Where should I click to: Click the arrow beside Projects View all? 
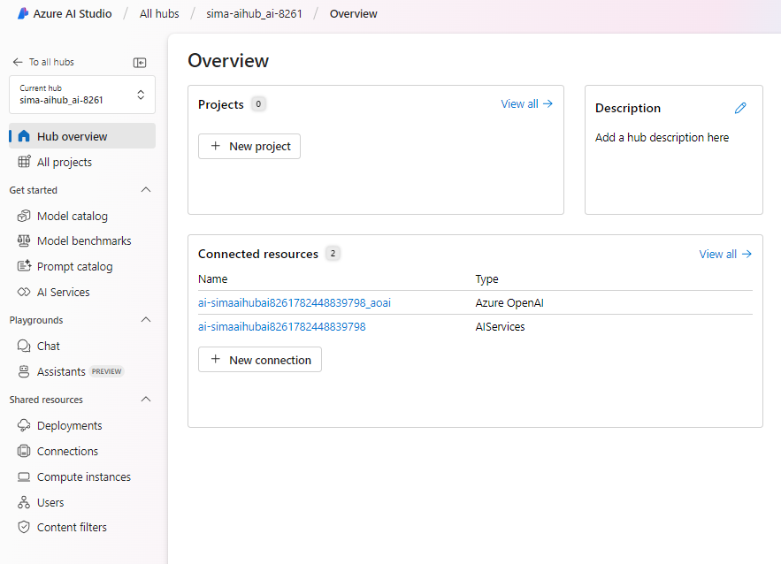click(547, 103)
